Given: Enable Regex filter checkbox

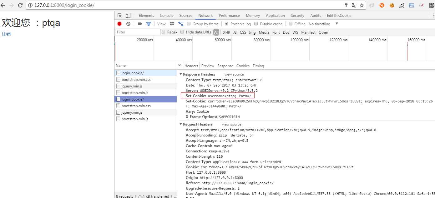Looking at the screenshot, I should point(164,32).
